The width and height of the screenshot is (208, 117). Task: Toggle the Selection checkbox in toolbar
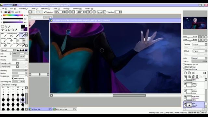[x=45, y=12]
